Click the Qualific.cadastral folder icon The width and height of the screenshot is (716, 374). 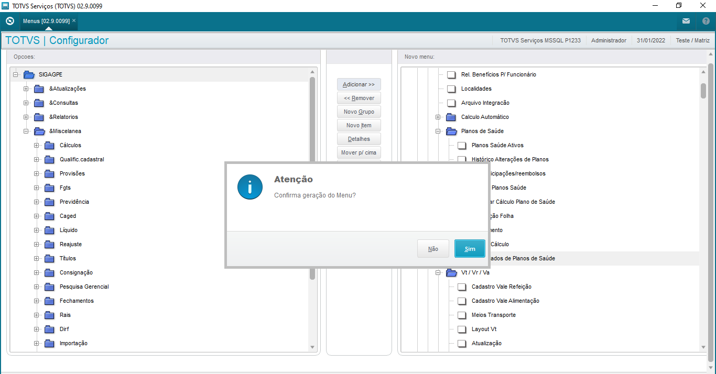50,159
